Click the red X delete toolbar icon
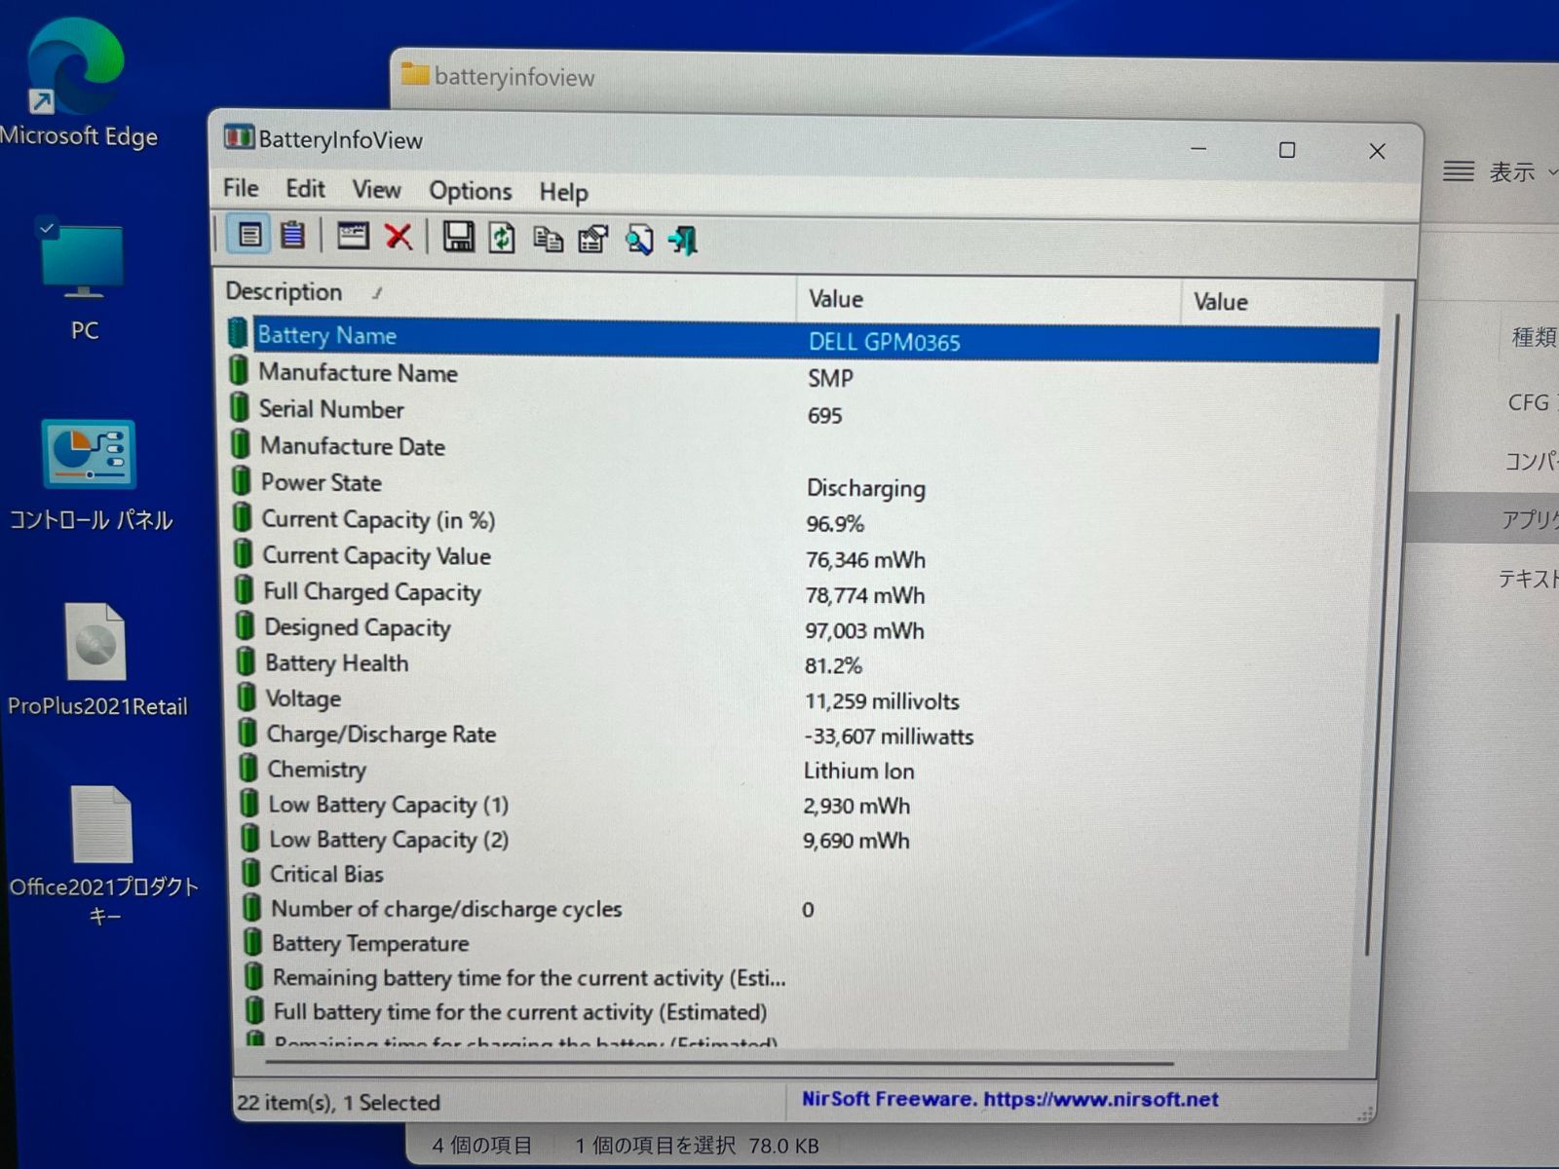Viewport: 1559px width, 1169px height. 398,236
